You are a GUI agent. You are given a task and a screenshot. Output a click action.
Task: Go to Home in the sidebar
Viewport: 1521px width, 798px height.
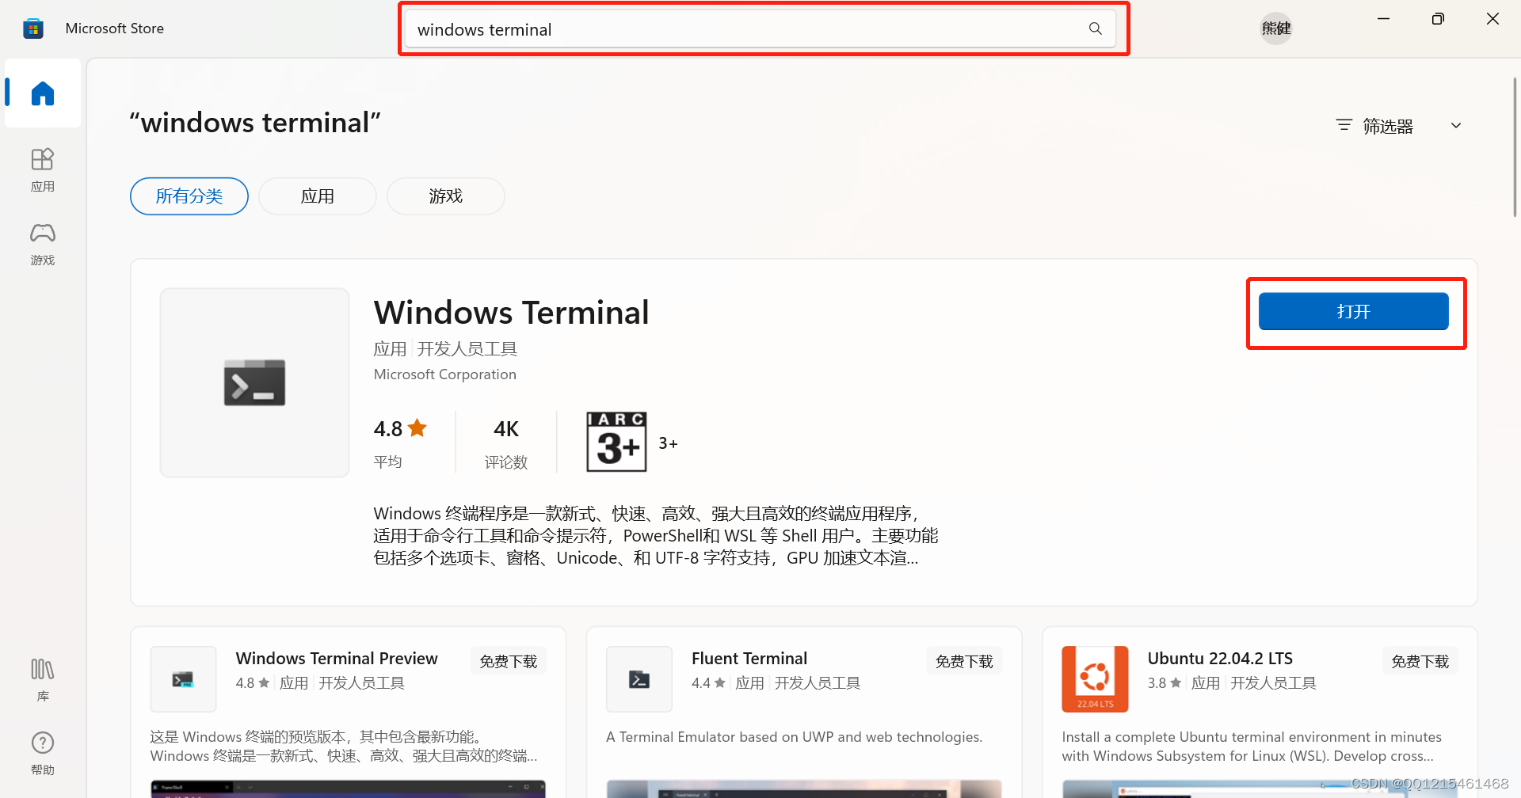[x=43, y=93]
